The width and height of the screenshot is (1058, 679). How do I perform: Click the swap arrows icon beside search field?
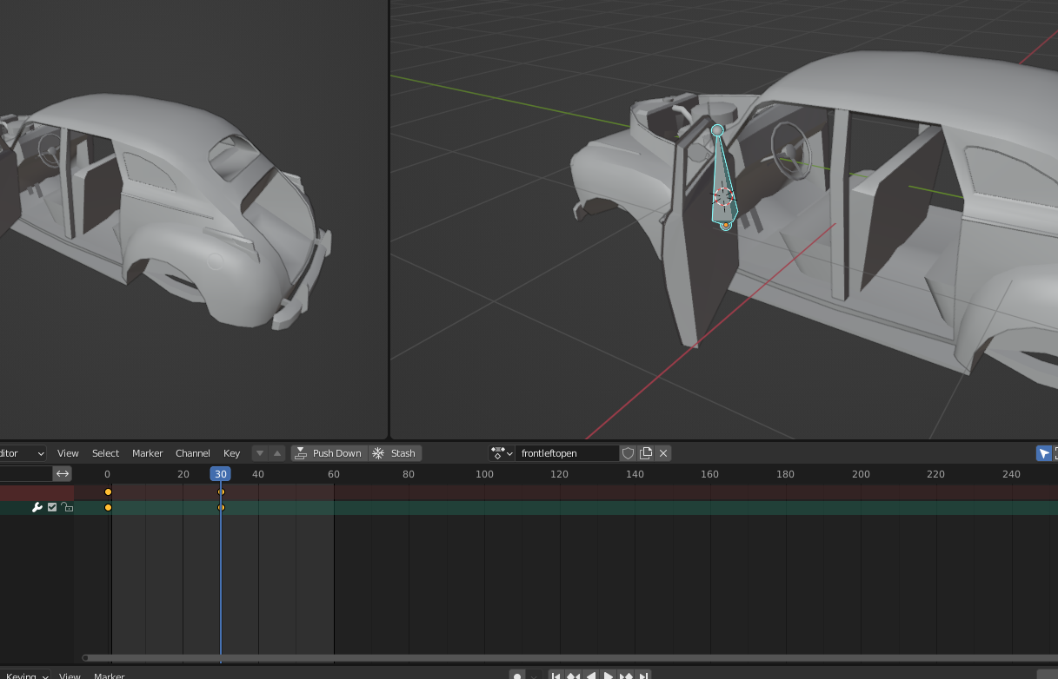tap(63, 473)
